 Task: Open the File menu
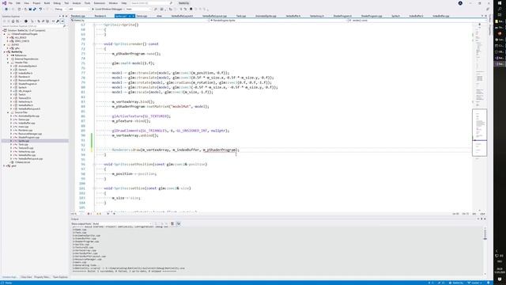10,3
